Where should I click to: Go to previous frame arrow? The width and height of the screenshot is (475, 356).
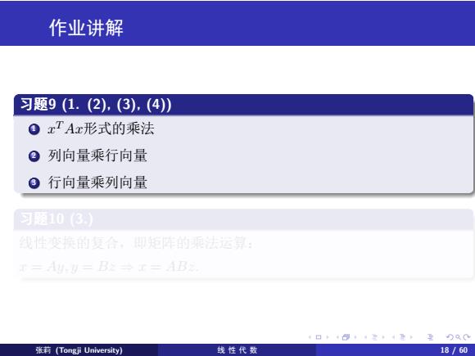tap(337, 337)
